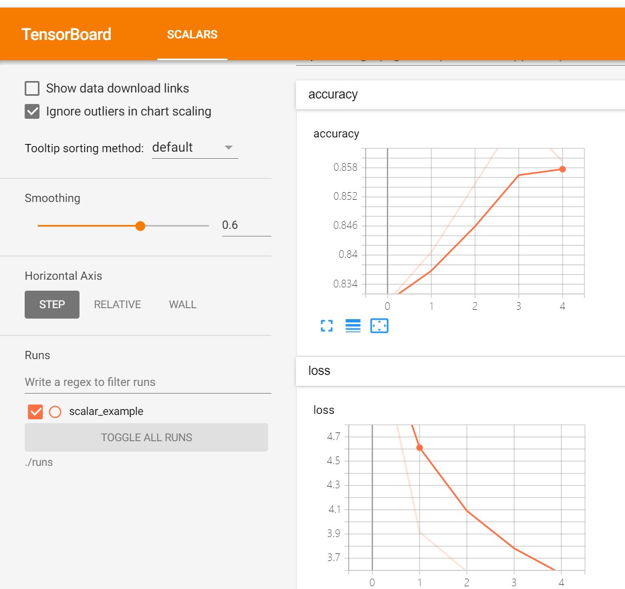Click accuracy curve endpoint at step 4

pyautogui.click(x=562, y=169)
